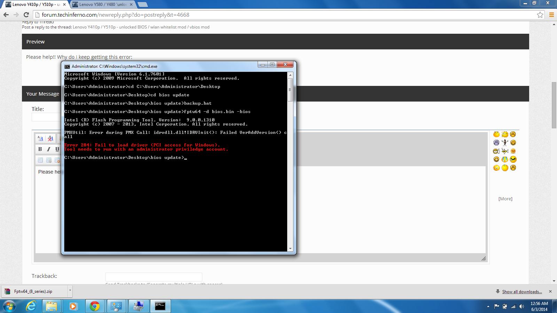Screen dimensions: 557x313
Task: Open dropdown arrow for Fptw64 download item
Action: point(70,291)
